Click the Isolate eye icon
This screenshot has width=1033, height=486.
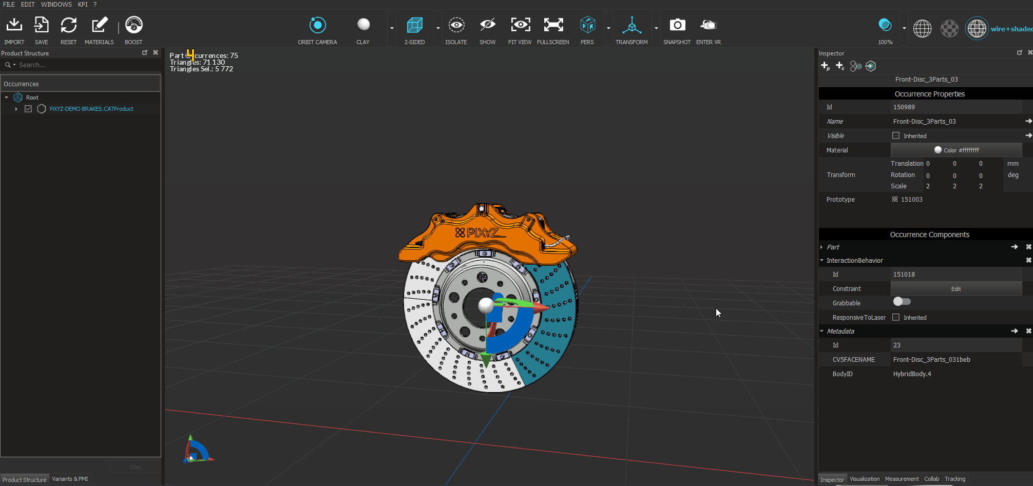point(456,25)
